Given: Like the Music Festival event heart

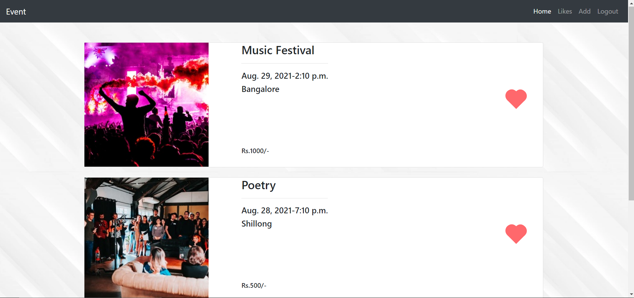Looking at the screenshot, I should coord(516,99).
